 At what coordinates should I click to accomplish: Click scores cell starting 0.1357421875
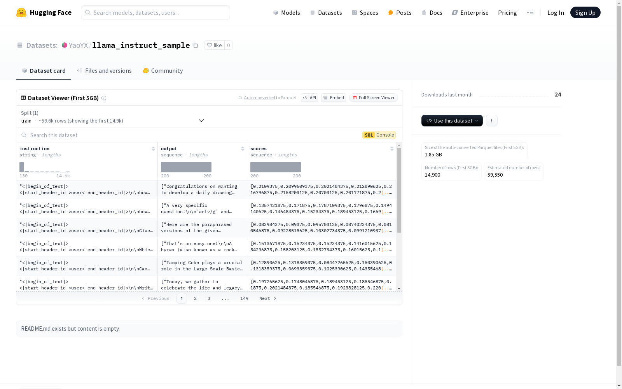(x=321, y=209)
